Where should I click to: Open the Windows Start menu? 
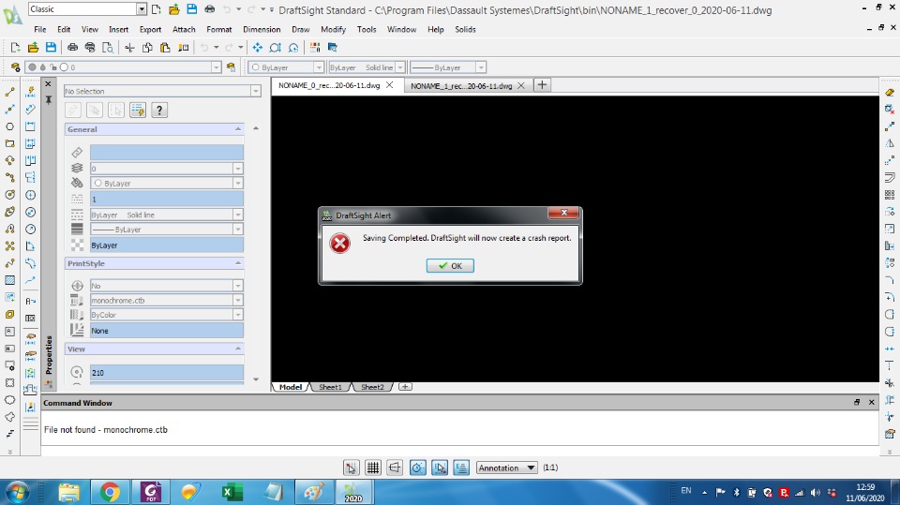(x=17, y=493)
